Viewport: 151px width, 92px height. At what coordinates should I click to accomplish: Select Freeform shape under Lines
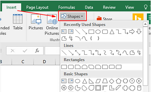coord(132,53)
